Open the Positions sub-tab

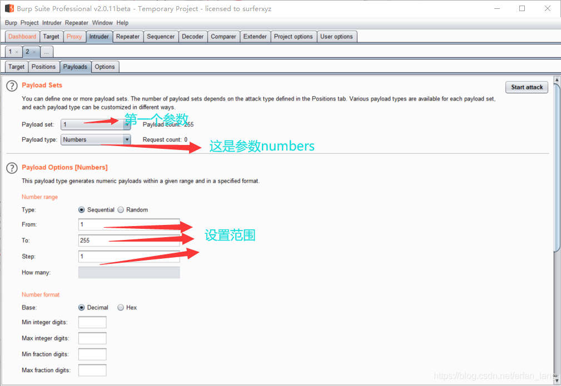[44, 67]
